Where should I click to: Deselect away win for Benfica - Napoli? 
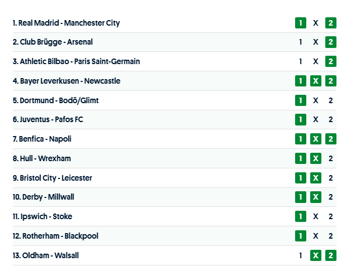(331, 139)
